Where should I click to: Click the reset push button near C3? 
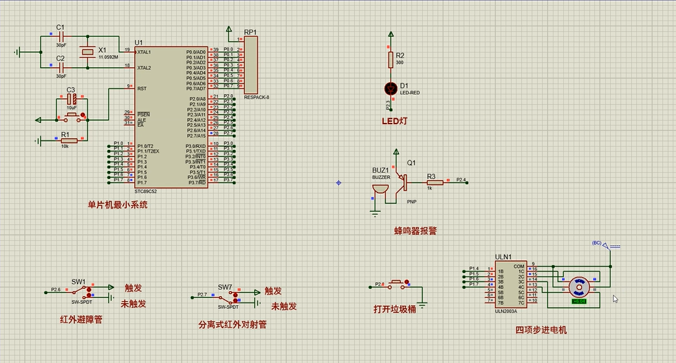(x=72, y=116)
